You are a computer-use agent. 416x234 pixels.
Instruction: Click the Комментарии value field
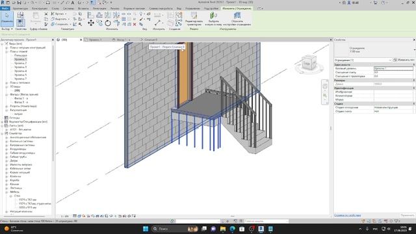click(393, 96)
